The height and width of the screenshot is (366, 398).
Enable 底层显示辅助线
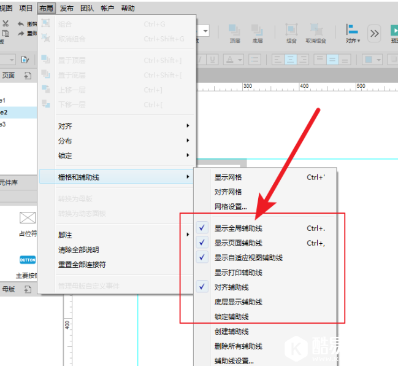tap(266, 302)
